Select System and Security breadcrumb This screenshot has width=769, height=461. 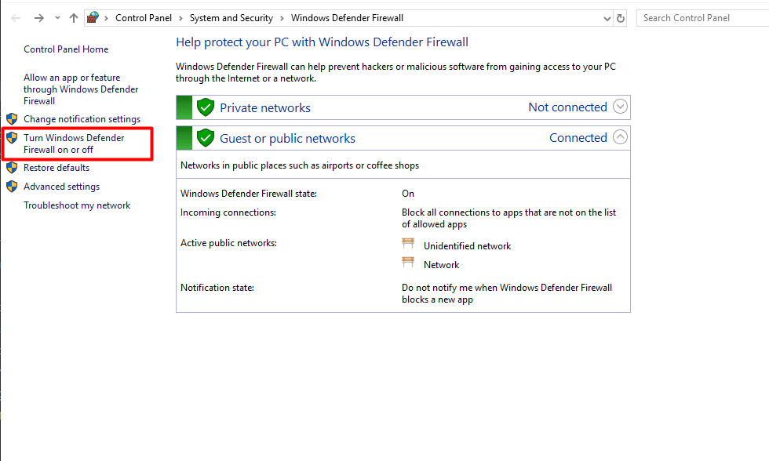[x=231, y=18]
